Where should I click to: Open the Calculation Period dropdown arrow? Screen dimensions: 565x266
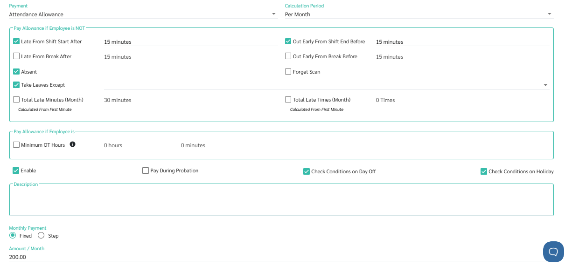click(549, 14)
